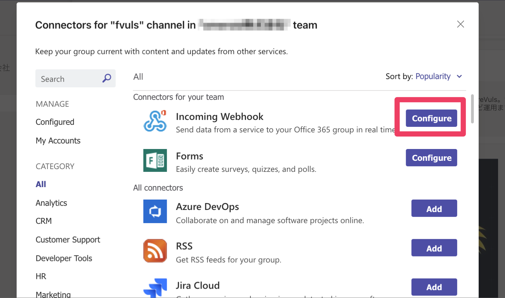The width and height of the screenshot is (505, 298).
Task: Configure the Incoming Webhook connector
Action: point(431,118)
